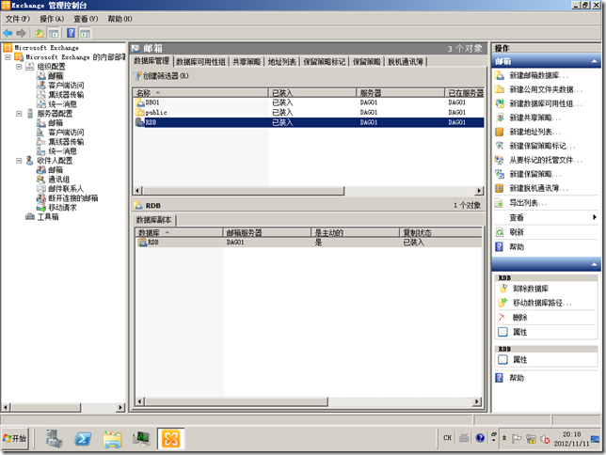Click Exchange console icon in taskbar

171,439
